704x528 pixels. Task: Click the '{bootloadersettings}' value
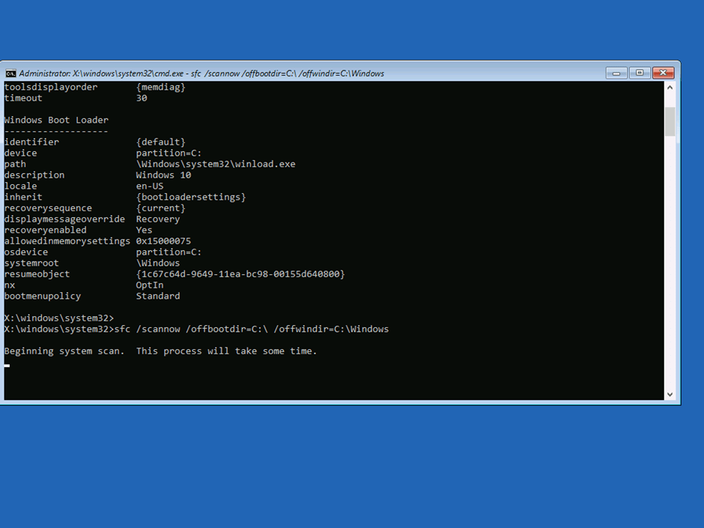(191, 197)
